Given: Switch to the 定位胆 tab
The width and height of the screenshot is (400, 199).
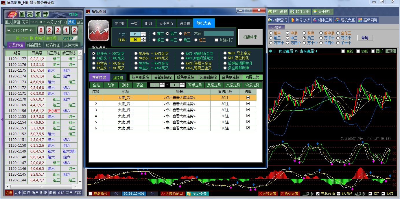Looking at the screenshot, I should click(120, 23).
